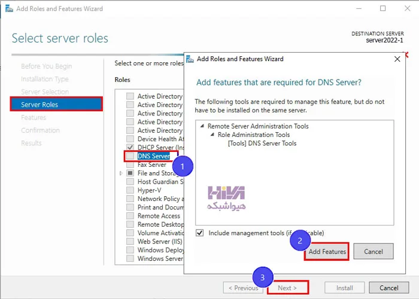Screen dimensions: 419x299
Task: Check the Remote Desktop Services role
Action: [x=130, y=224]
